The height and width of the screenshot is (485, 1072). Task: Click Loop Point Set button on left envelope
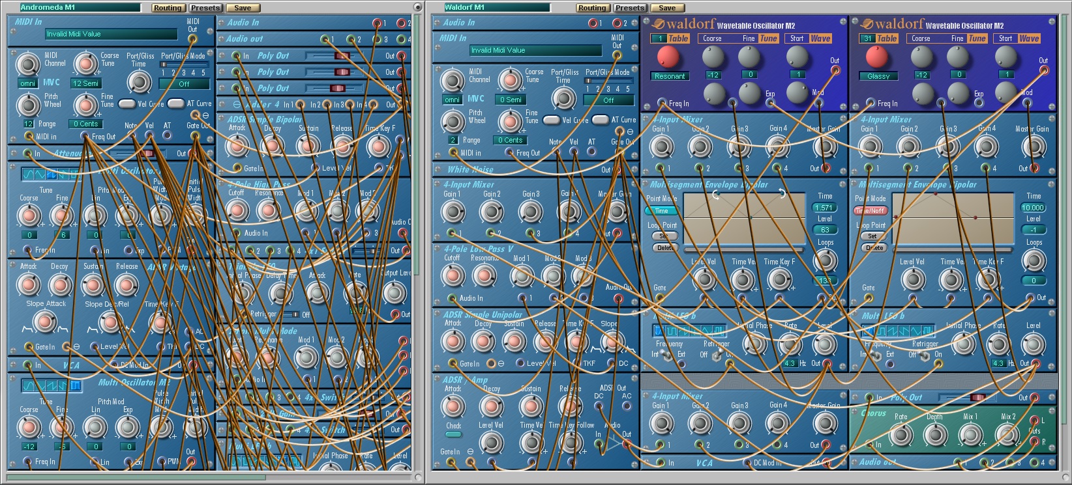[664, 236]
